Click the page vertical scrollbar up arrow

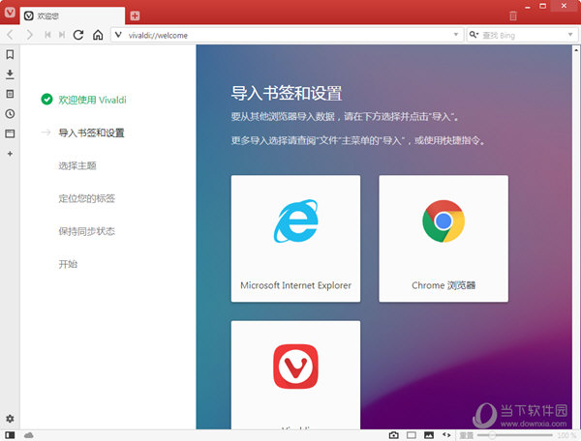pos(576,49)
